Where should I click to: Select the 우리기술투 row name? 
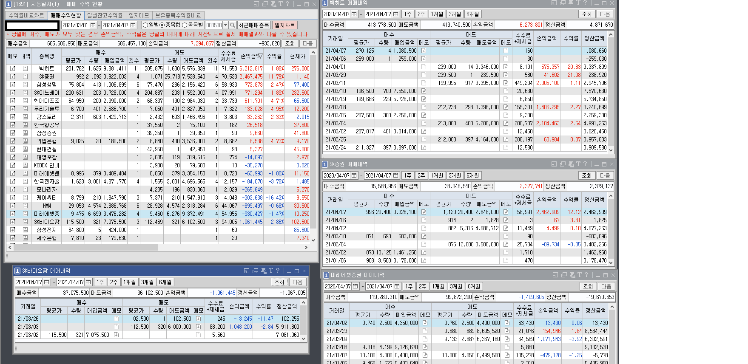(47, 109)
